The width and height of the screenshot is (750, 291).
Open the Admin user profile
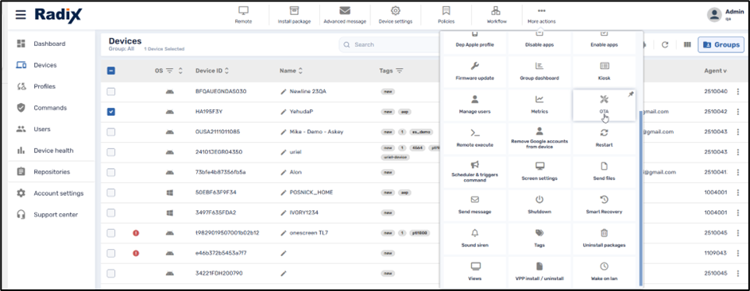pyautogui.click(x=725, y=14)
